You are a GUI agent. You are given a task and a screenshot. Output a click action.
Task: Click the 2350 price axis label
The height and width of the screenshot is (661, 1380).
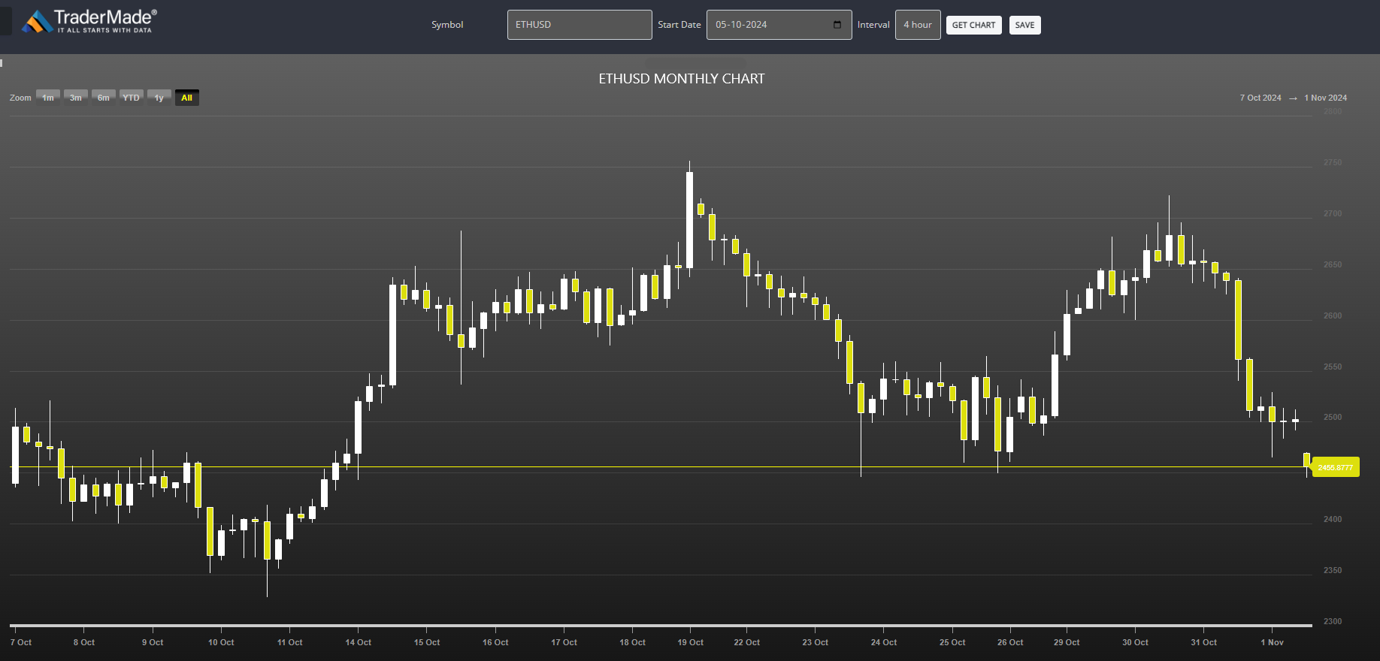click(1333, 570)
